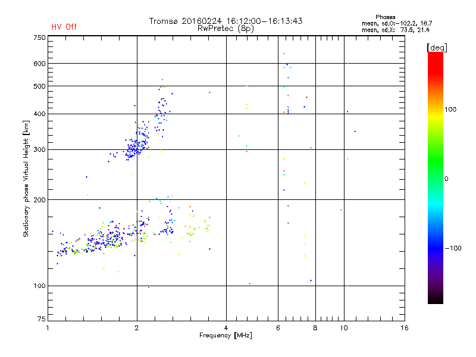Click the 'RwPretec (8p)' subtitle
Image resolution: width=476 pixels, height=357 pixels.
point(226,29)
